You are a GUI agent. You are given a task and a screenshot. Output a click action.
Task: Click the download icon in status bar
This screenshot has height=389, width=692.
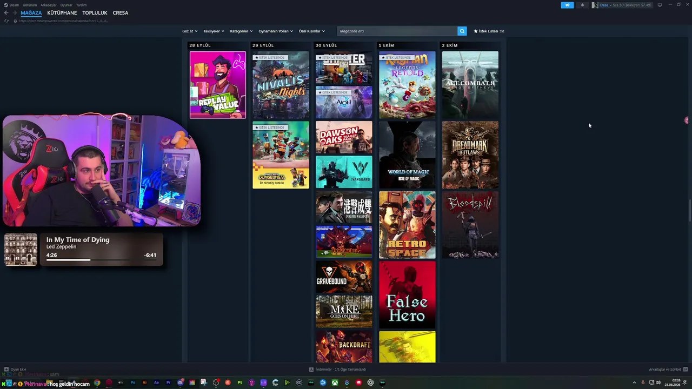[311, 370]
